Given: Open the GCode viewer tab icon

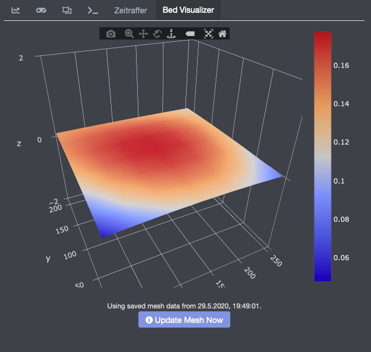Looking at the screenshot, I should [x=67, y=10].
